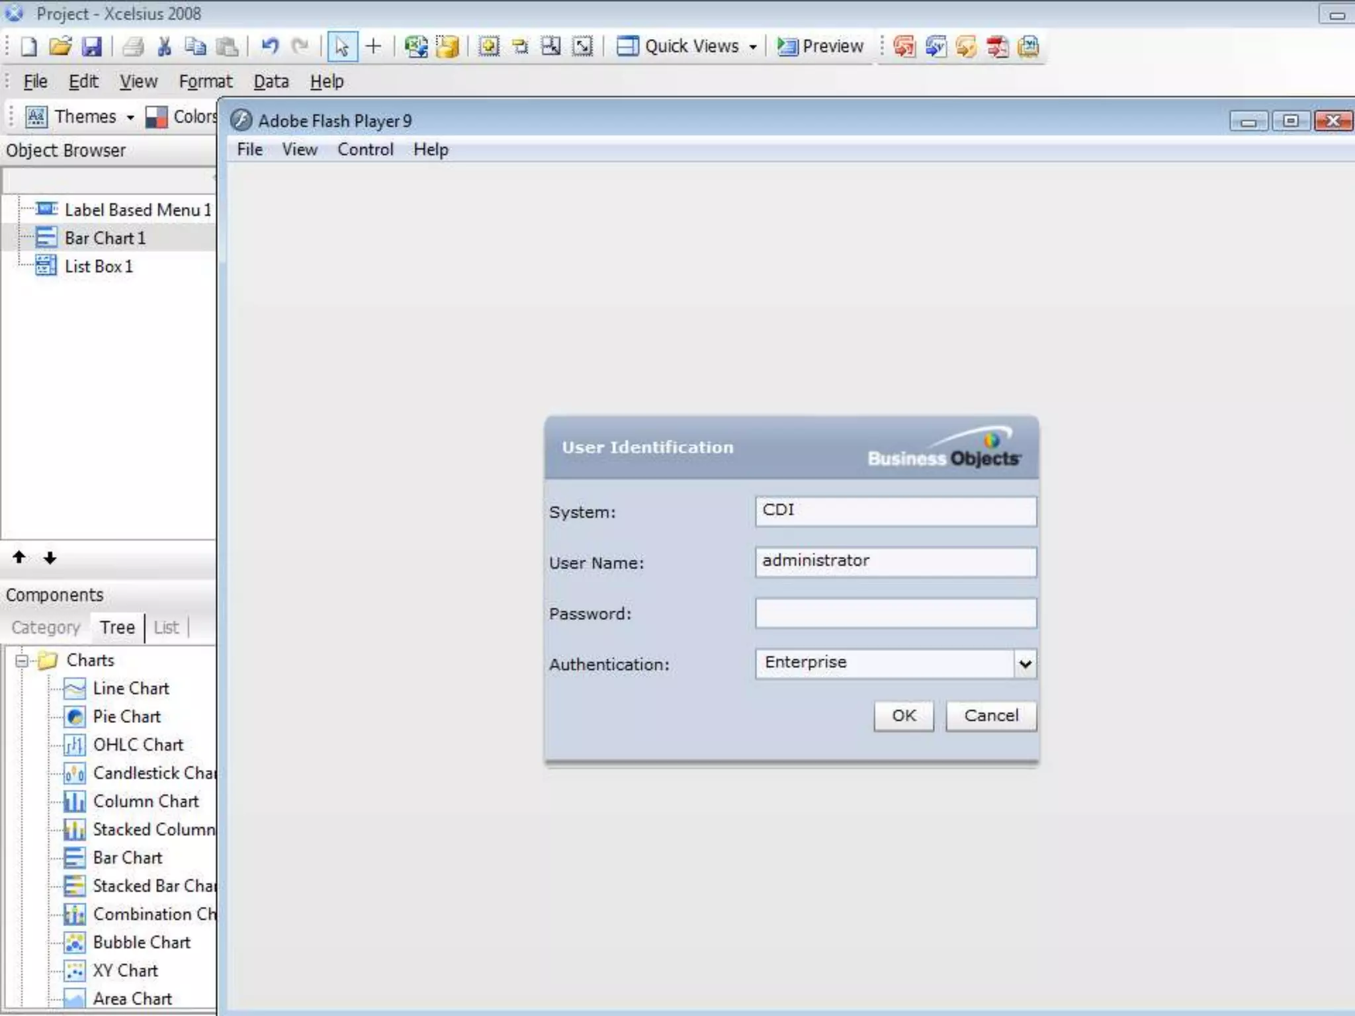
Task: Click the Password input field
Action: 896,613
